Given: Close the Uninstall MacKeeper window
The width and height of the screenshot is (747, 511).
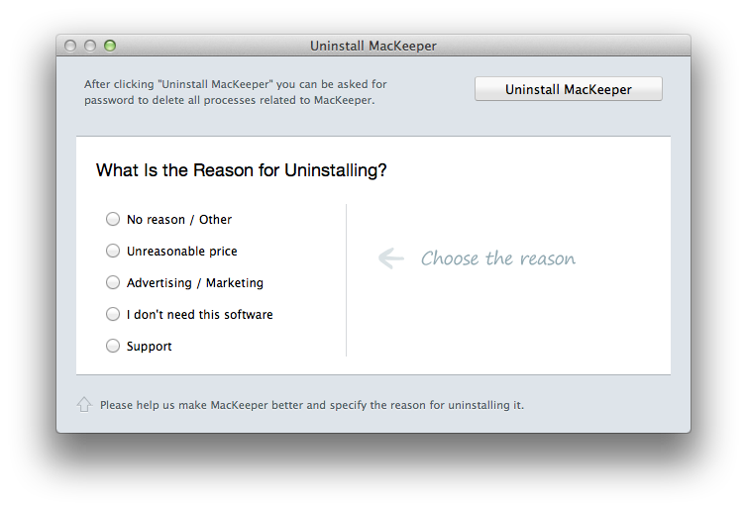Looking at the screenshot, I should pos(71,46).
